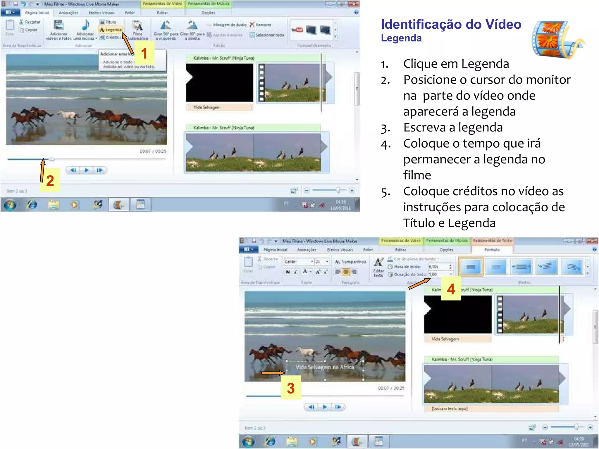Click black title clip in upper window storyboard
Viewport: 599px width, 449px height.
click(x=219, y=83)
